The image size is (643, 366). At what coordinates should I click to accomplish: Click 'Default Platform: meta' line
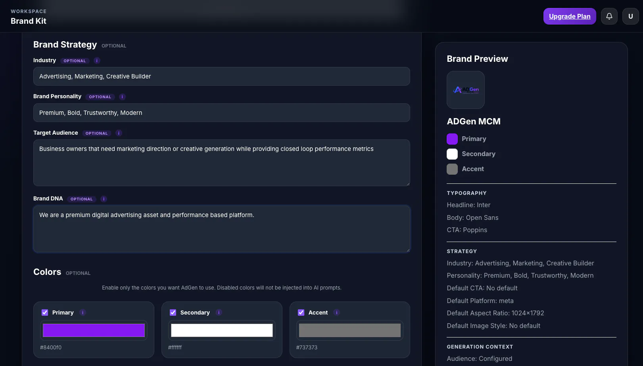click(480, 301)
